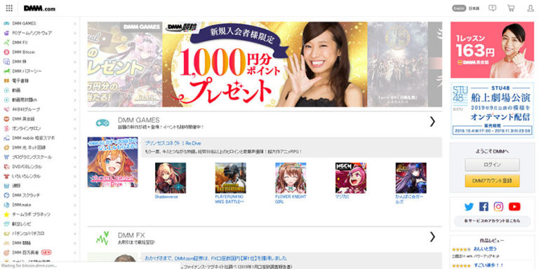Select 日本語 language option
The width and height of the screenshot is (539, 269).
[474, 8]
